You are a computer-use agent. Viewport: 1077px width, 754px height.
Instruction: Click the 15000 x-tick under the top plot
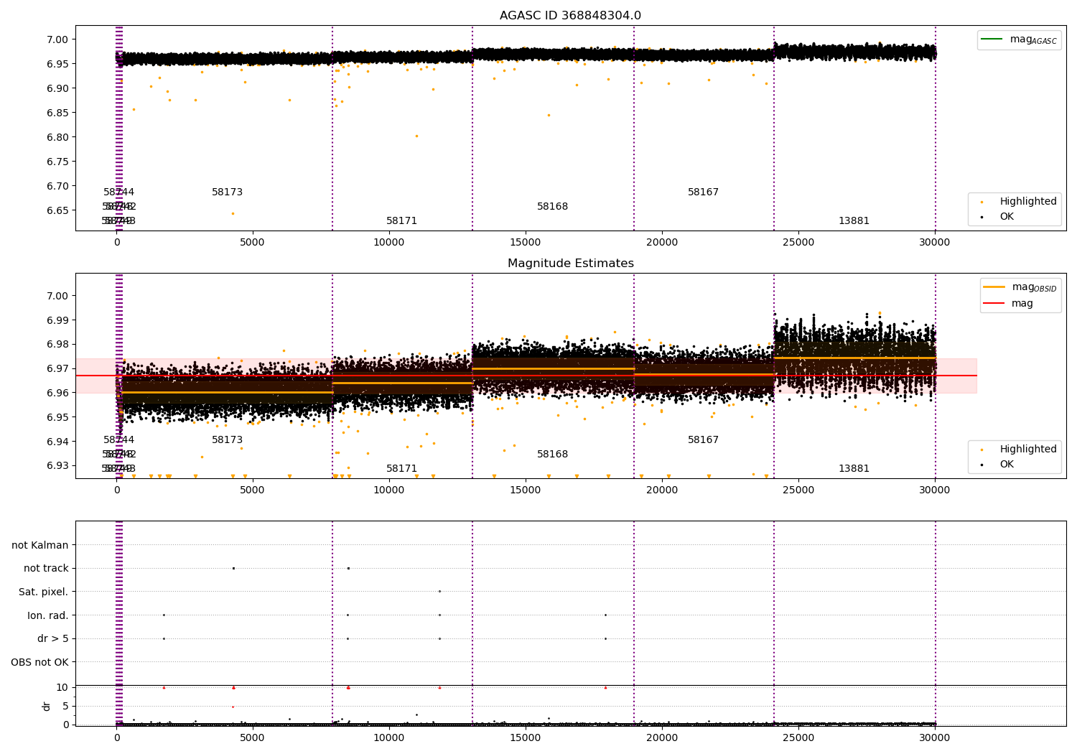[525, 243]
